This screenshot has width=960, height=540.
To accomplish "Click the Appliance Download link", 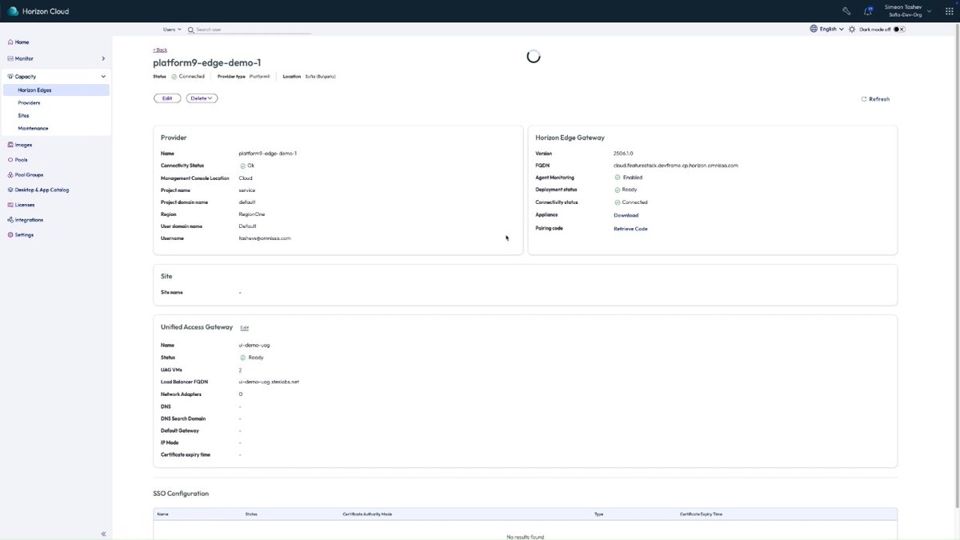I will (626, 215).
